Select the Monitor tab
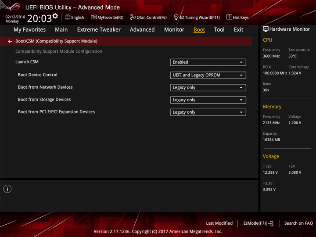This screenshot has width=316, height=237. (x=174, y=30)
